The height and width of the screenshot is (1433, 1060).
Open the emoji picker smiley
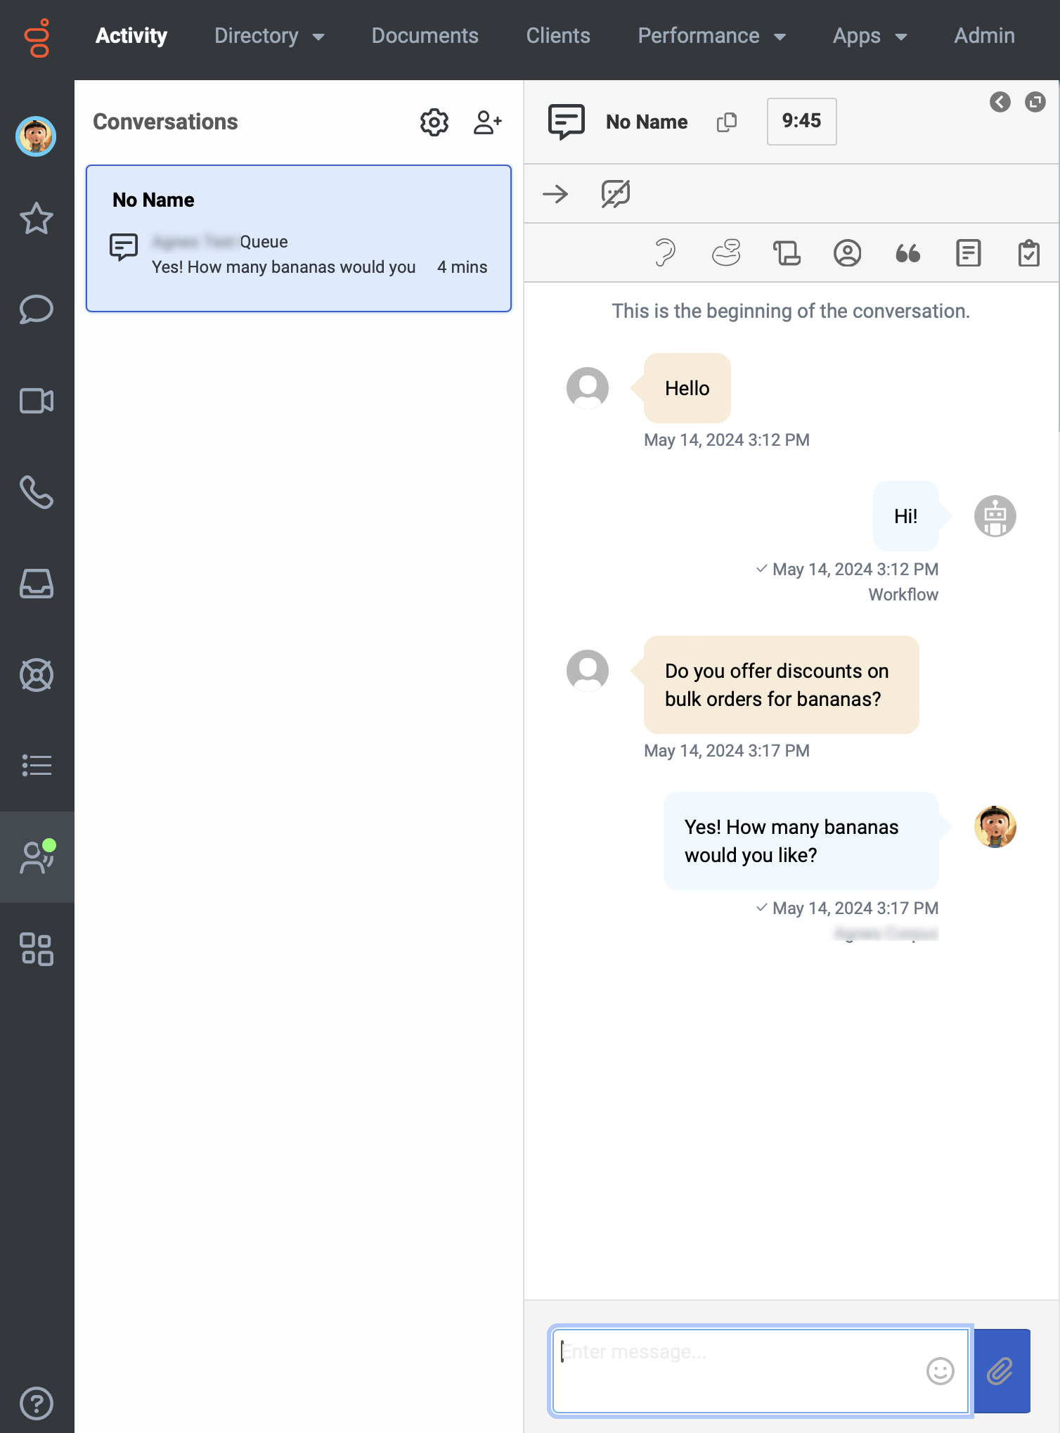pos(940,1370)
